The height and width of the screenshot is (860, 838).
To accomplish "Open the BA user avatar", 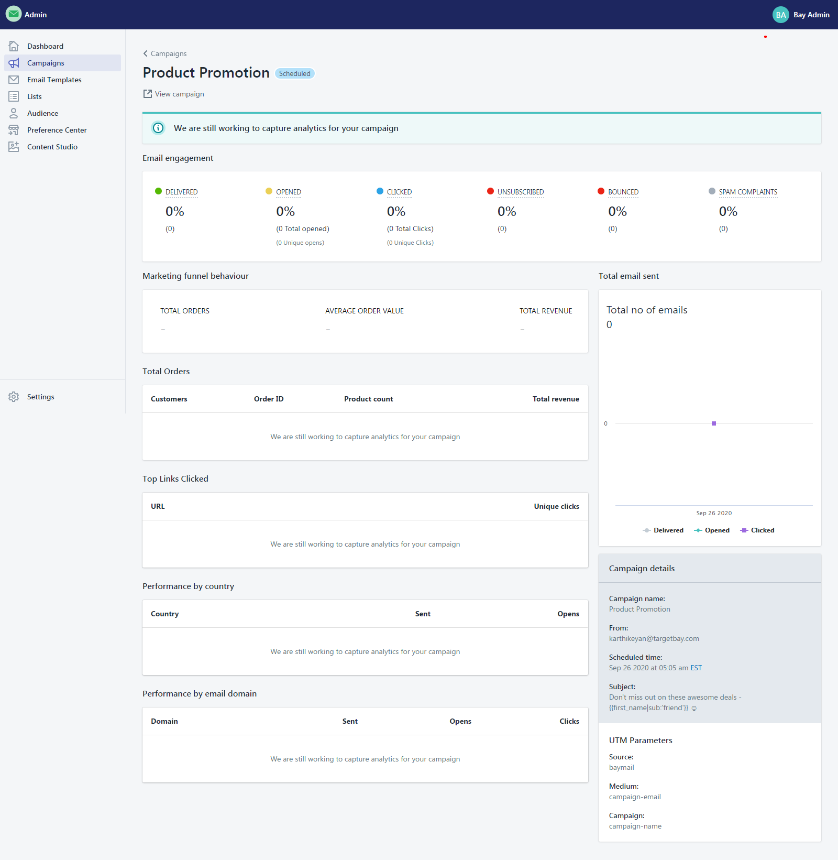I will [x=781, y=15].
